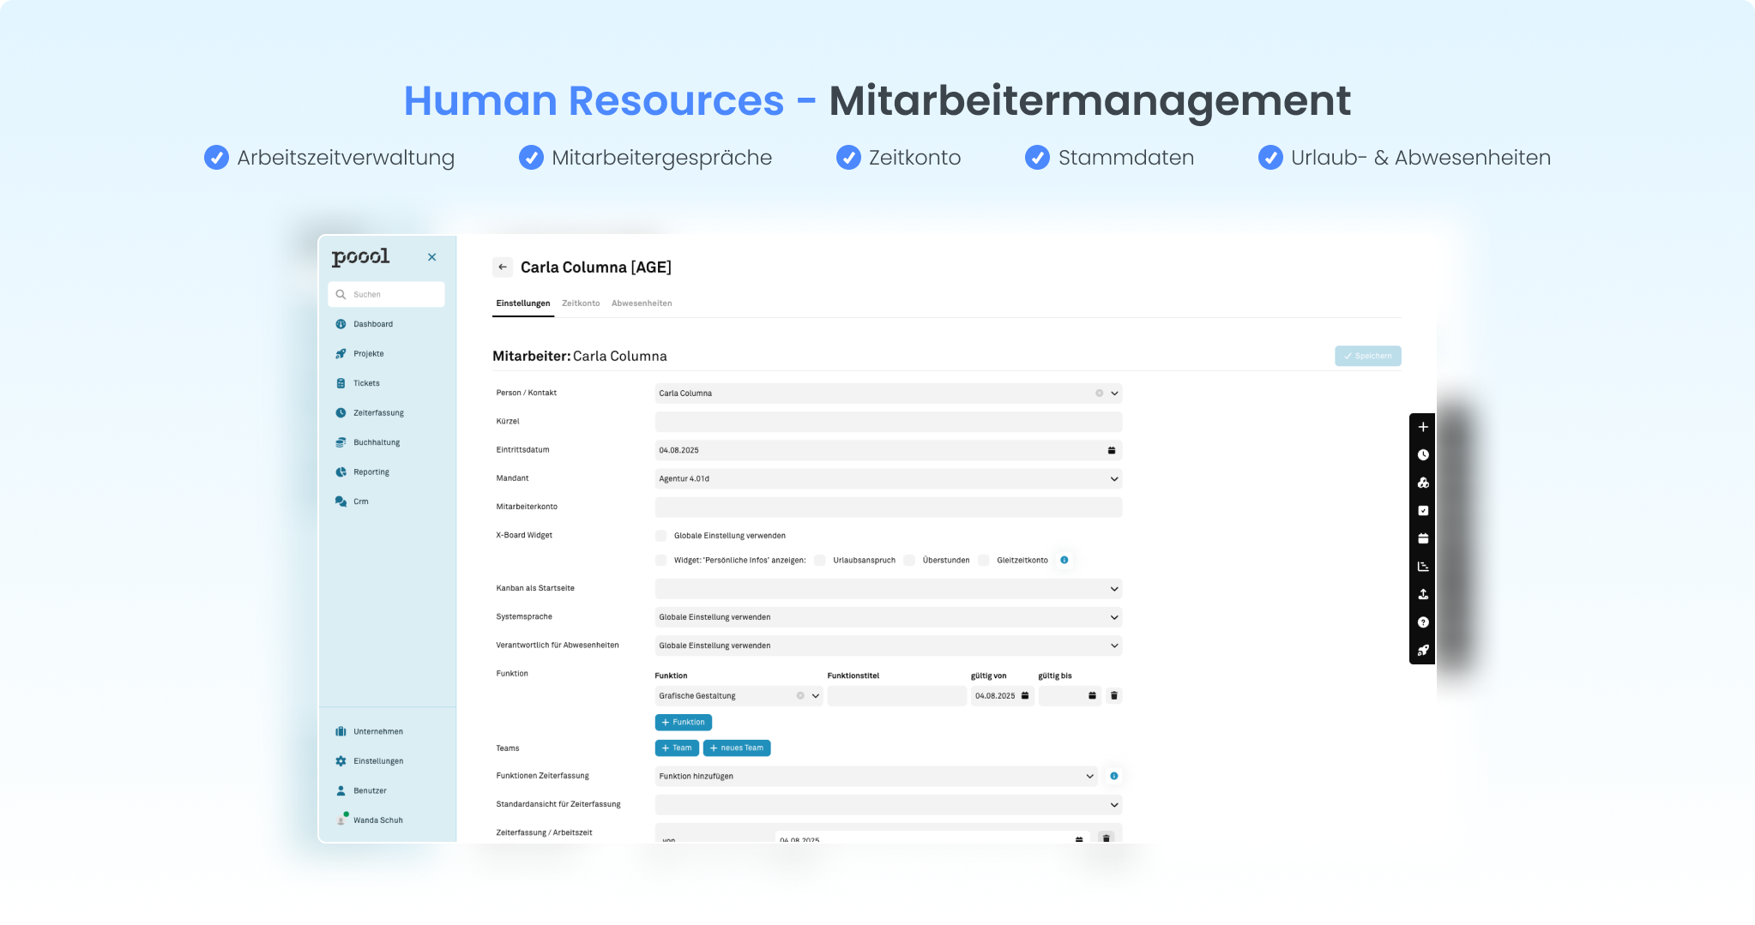Click the Funktionstitel input field
1755x925 pixels.
point(896,696)
